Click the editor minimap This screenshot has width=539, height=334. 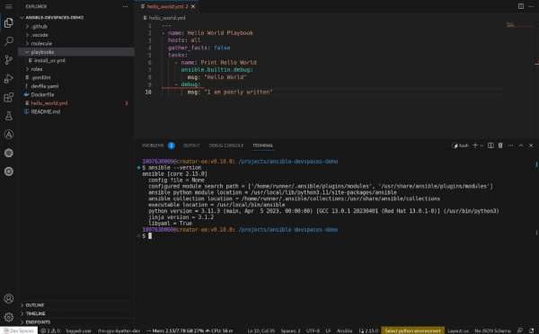coord(521,25)
